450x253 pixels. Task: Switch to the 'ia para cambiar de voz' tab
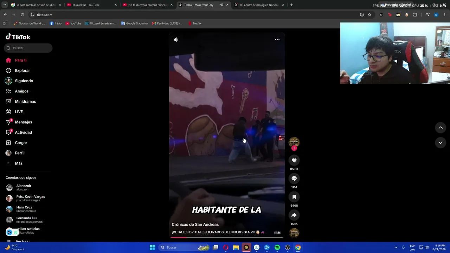coord(36,5)
